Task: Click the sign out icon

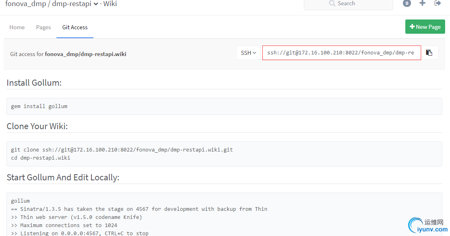Action: [437, 3]
